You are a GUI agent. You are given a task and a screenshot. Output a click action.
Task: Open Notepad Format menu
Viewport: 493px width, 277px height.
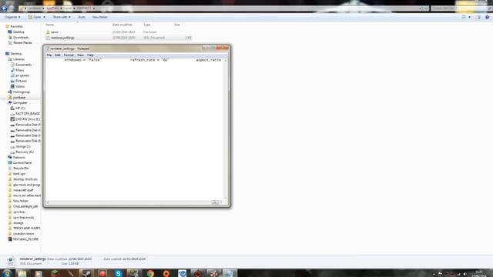pos(69,55)
